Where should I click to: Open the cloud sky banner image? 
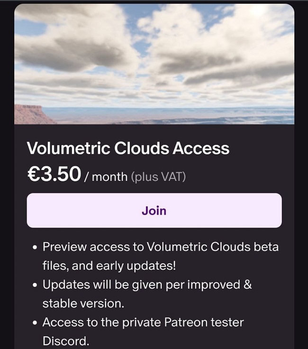[x=154, y=64]
